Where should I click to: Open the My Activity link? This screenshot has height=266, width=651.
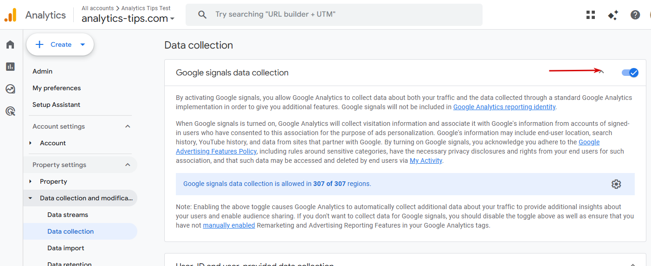(x=426, y=161)
